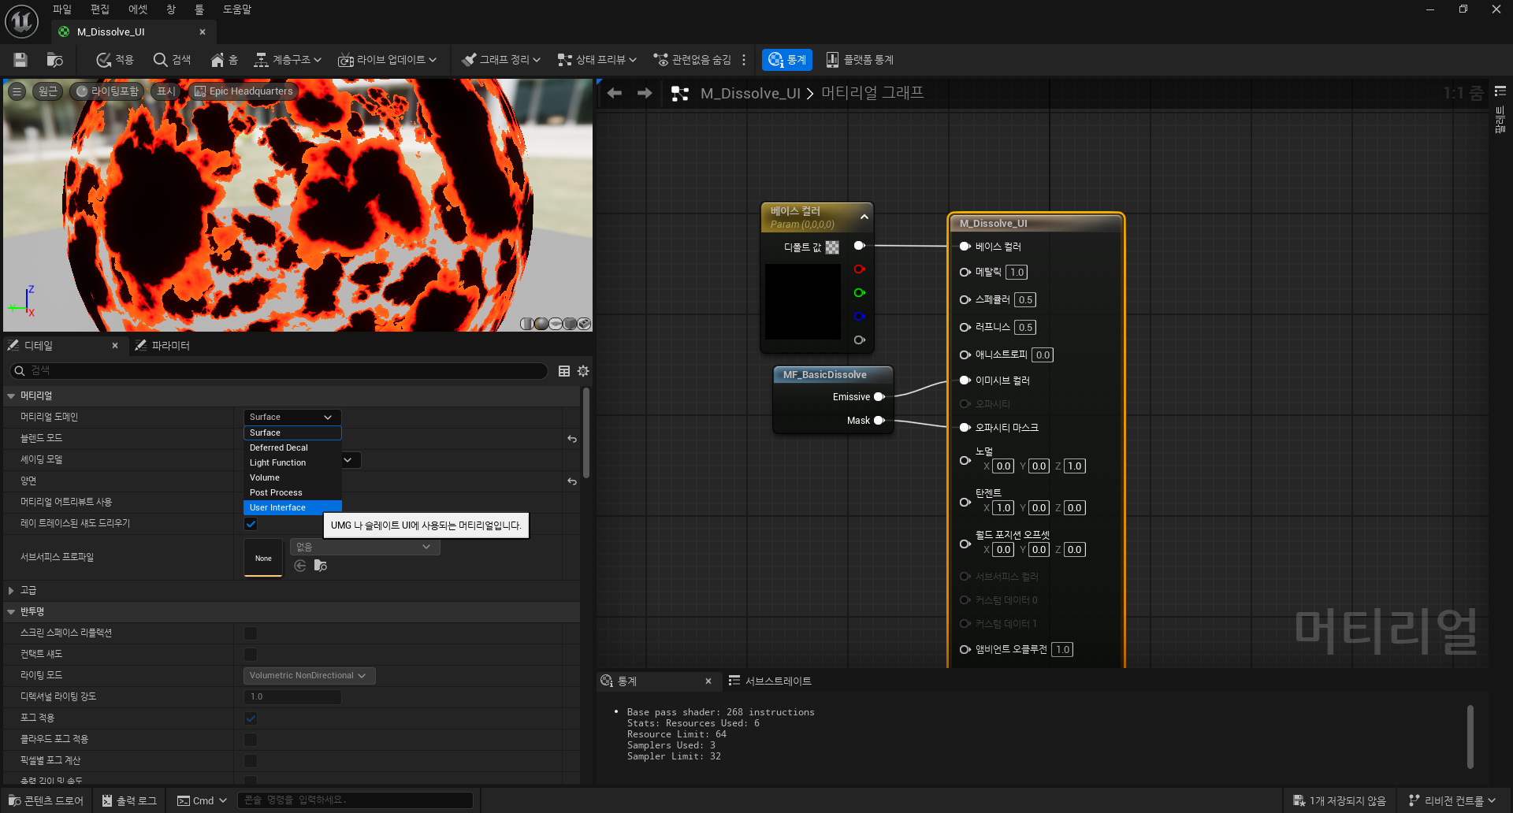Toggle the 픽셀별 포그 계산 checkbox

tap(251, 761)
